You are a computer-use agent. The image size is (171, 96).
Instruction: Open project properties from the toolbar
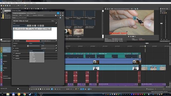[10, 6]
